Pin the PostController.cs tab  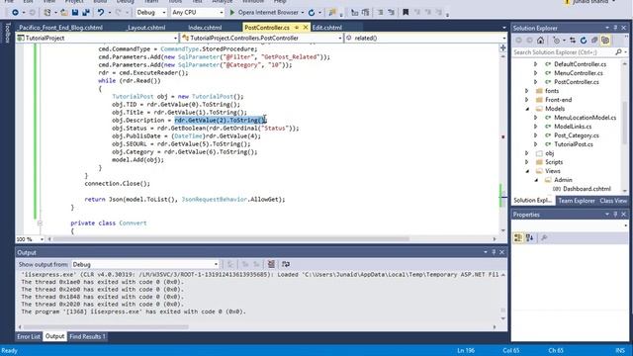[297, 28]
